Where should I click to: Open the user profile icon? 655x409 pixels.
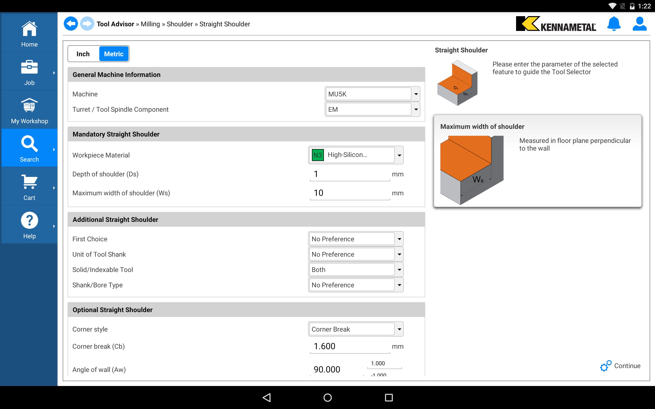639,24
